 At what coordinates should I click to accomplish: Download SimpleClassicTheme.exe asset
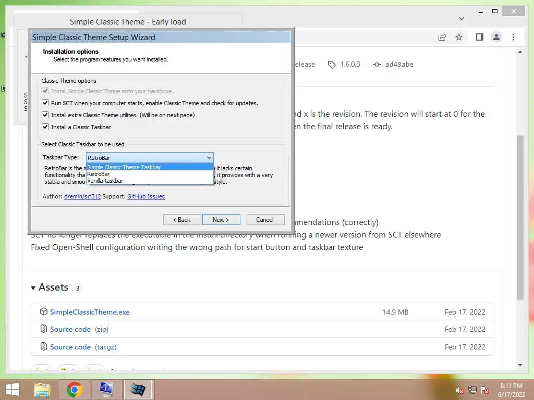[x=90, y=312]
